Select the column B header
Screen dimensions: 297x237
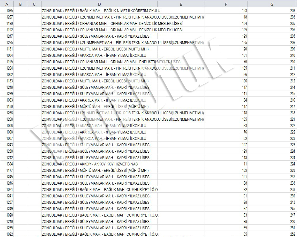[x=20, y=4]
